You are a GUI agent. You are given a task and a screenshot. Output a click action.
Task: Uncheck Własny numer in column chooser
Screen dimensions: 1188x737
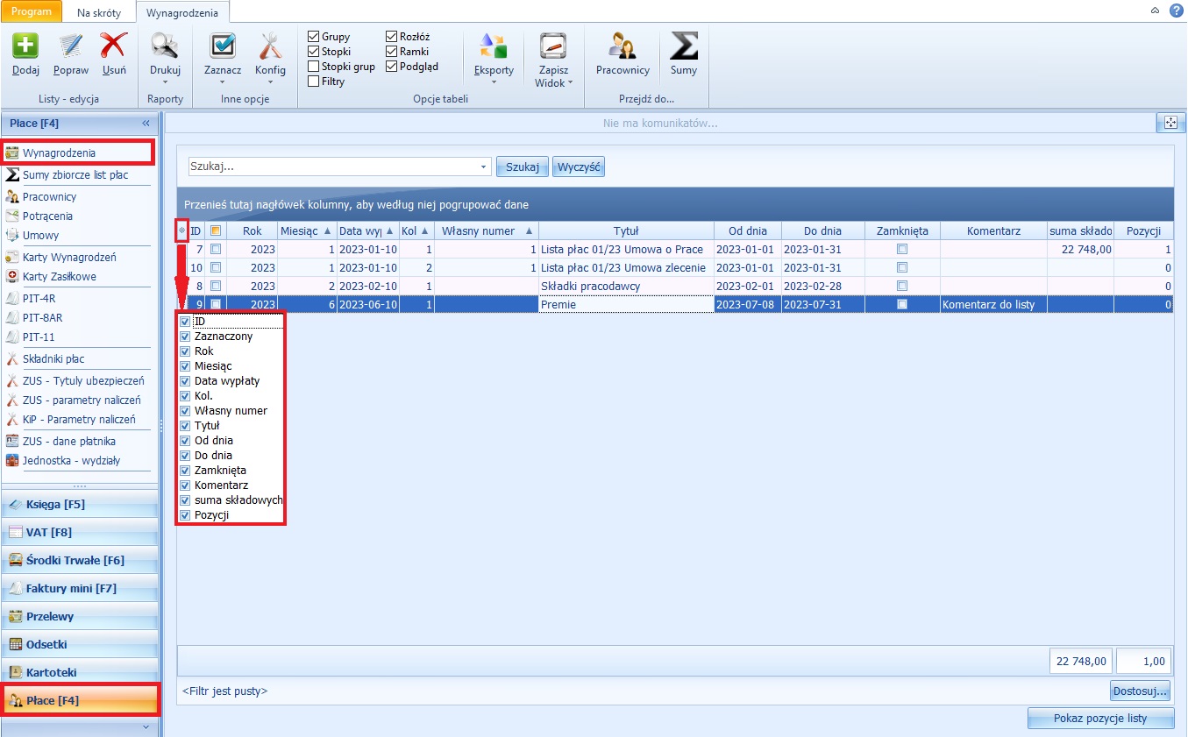coord(185,411)
